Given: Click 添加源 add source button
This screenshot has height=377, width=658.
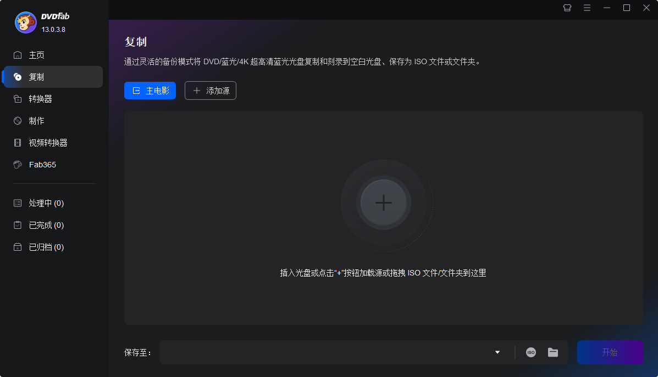Looking at the screenshot, I should pos(210,91).
